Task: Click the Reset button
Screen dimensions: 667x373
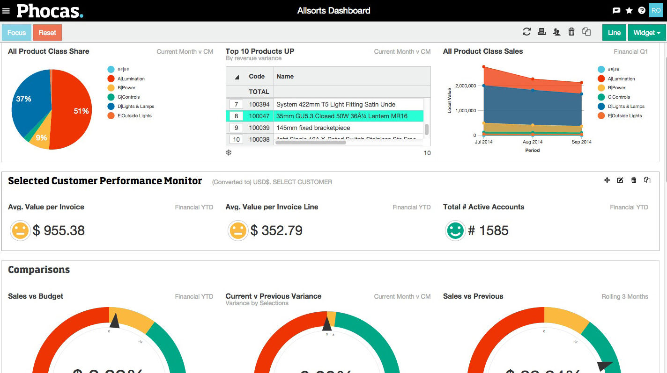Action: [x=47, y=33]
